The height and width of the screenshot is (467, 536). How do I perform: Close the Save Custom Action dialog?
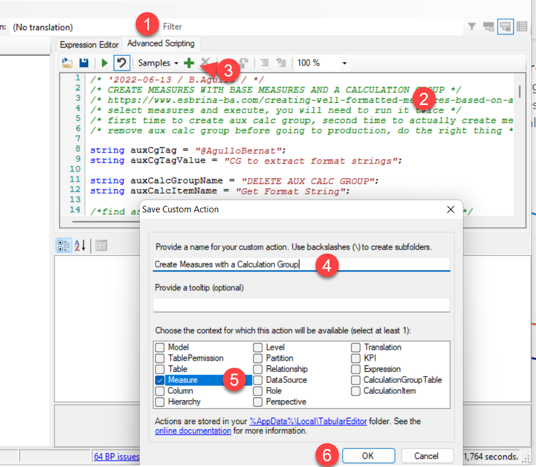click(x=450, y=209)
